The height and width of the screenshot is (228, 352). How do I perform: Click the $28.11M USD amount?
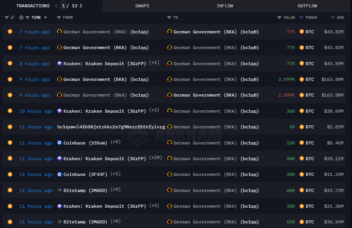(x=334, y=159)
